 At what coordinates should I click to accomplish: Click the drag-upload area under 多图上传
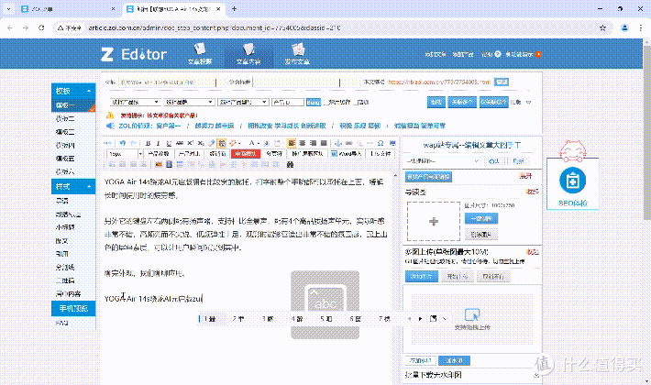pos(472,319)
